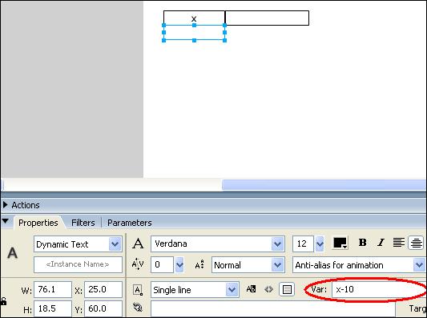Collapse the Properties panel triangle
427x318 pixels.
(5, 221)
